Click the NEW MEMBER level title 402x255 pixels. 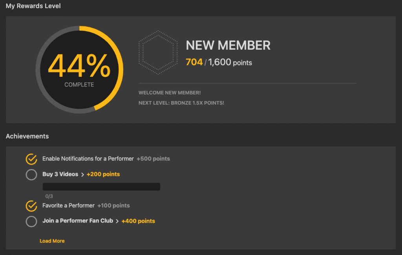228,45
